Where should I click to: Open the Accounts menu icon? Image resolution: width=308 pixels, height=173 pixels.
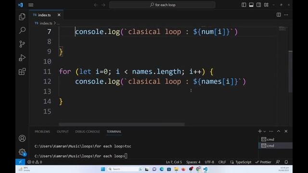(22, 138)
